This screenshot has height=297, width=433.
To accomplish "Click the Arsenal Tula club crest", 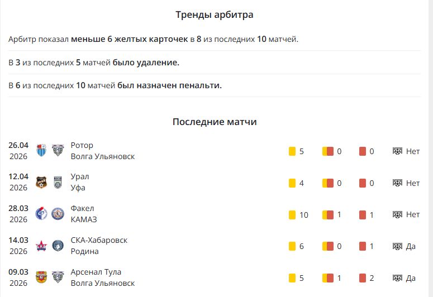I will click(x=41, y=277).
